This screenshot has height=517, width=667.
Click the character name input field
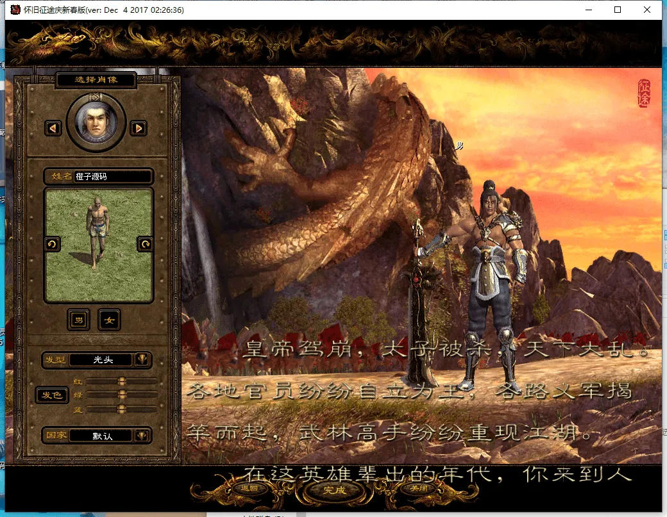(x=113, y=176)
